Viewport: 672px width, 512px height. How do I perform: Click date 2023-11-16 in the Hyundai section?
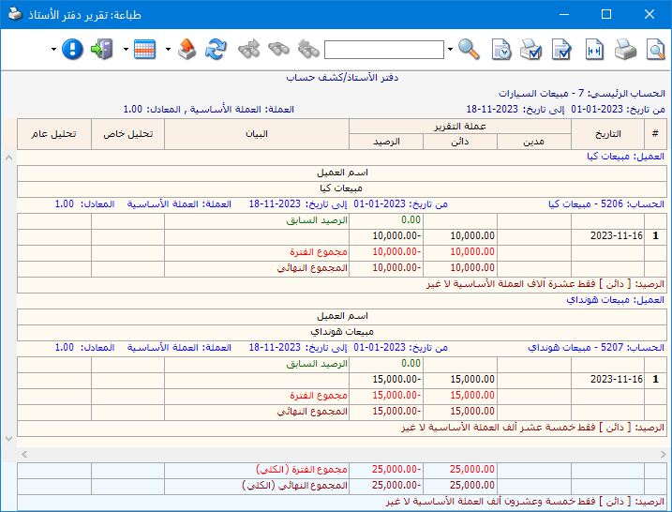617,379
